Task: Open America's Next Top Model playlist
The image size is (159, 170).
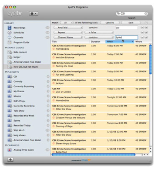Action: click(x=24, y=140)
